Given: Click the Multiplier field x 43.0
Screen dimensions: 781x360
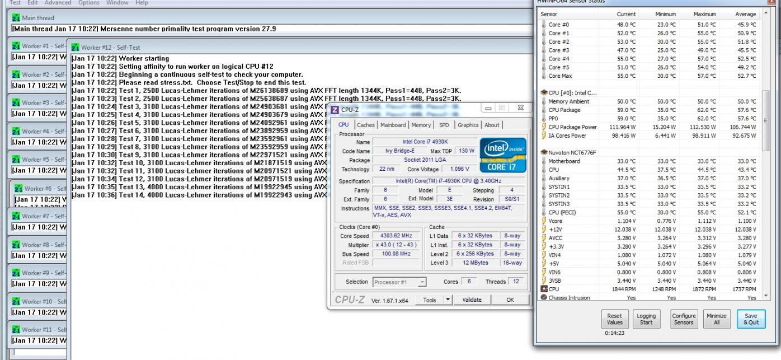Looking at the screenshot, I should [x=396, y=245].
